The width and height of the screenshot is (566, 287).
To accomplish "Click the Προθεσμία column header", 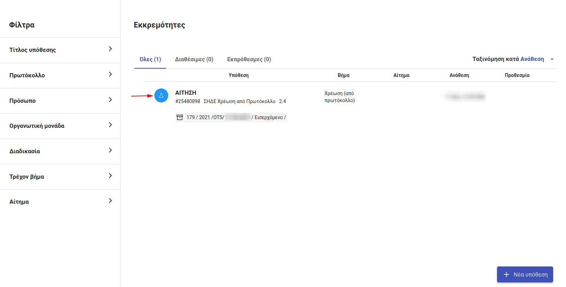I will coord(517,75).
